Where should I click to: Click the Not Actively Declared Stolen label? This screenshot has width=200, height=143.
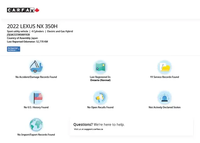tap(164, 107)
